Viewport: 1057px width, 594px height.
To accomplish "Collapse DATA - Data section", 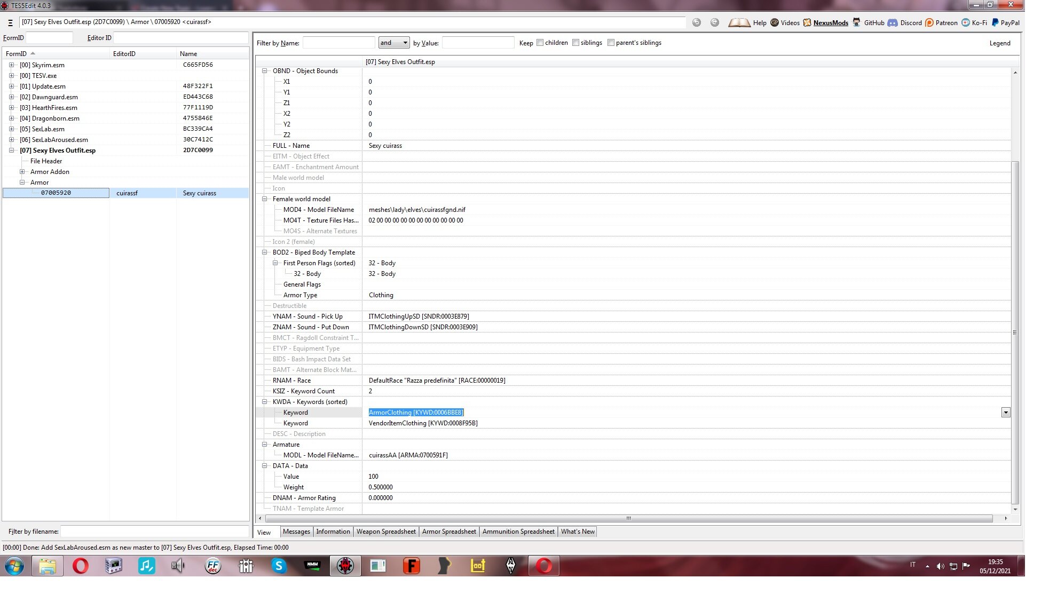I will pos(264,465).
